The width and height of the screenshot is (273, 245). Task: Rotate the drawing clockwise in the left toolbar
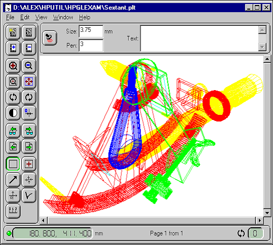click(x=29, y=97)
